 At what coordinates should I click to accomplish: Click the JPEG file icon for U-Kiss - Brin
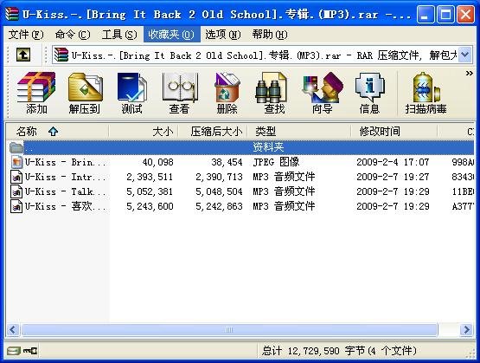pyautogui.click(x=16, y=162)
